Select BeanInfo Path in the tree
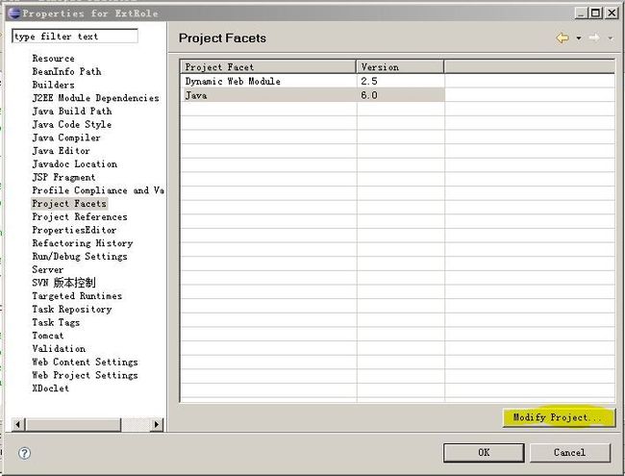625x476 pixels. (66, 71)
